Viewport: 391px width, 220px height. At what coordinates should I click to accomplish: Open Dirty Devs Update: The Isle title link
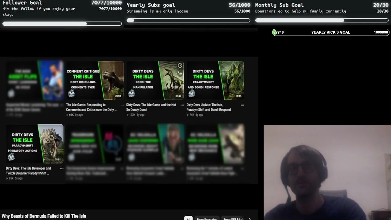209,107
